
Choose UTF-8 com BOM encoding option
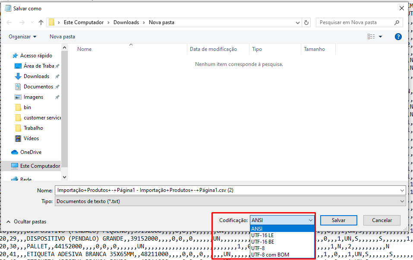tap(282, 254)
